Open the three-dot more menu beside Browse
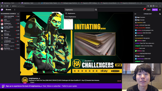Screen dimensions: 162x91 15,10
